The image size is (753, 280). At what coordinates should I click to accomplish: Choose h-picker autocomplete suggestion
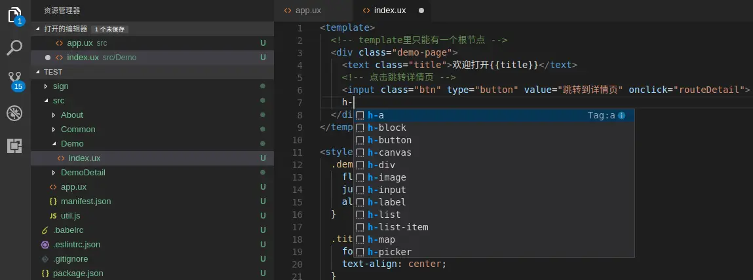(x=493, y=252)
